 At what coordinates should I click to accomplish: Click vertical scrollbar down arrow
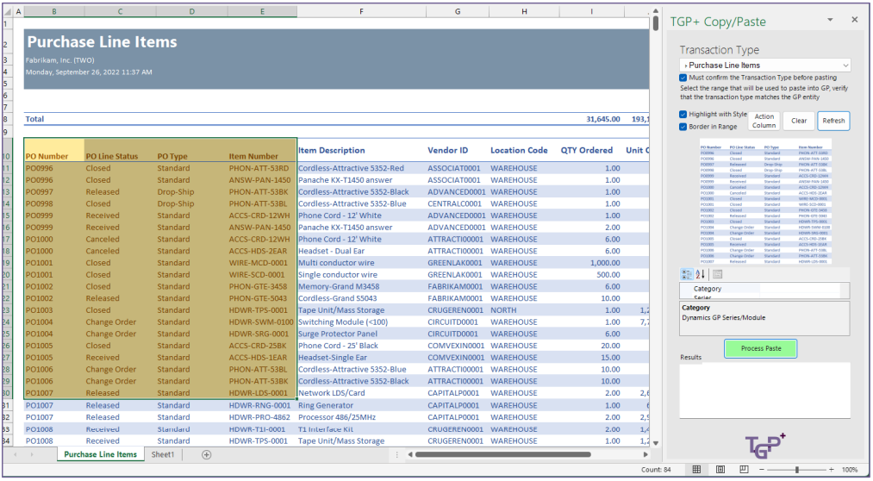coord(656,443)
